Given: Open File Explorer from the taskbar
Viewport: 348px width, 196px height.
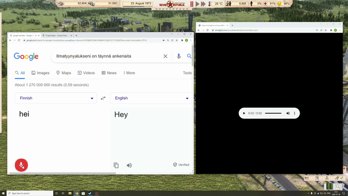Looking at the screenshot, I should click(x=70, y=193).
